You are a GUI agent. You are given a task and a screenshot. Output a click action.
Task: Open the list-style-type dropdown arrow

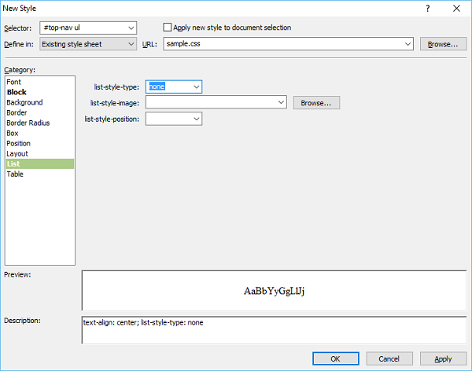(196, 87)
